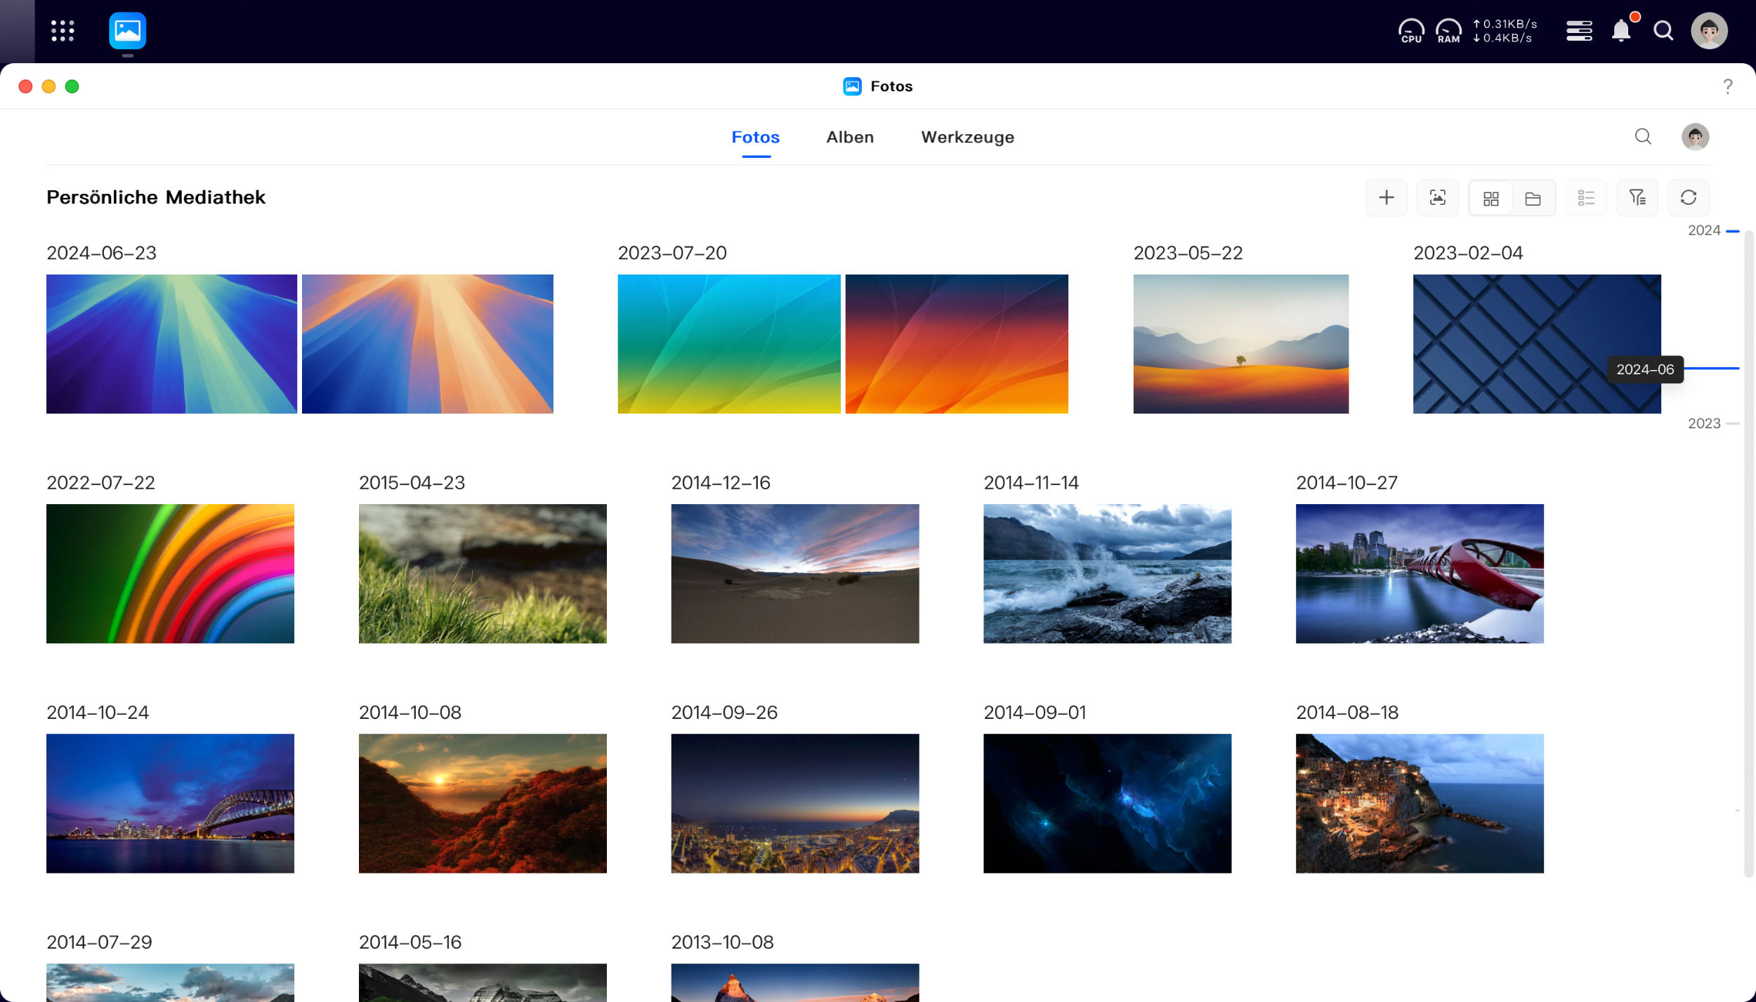1756x1002 pixels.
Task: Open the Werkzeuge tab
Action: coord(967,137)
